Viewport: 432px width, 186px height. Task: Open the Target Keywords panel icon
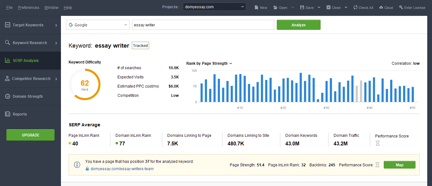coord(7,25)
